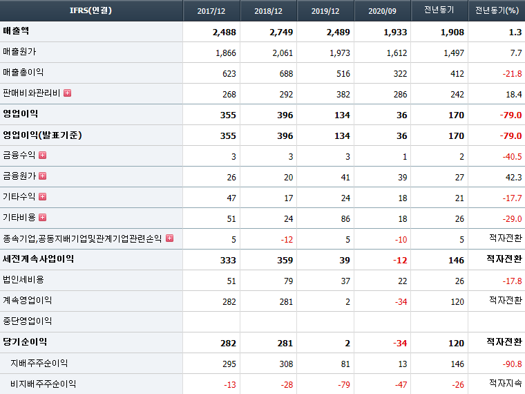525x394 pixels.
Task: Click 비지배주주순이익 2019/12 value -79
Action: (x=344, y=385)
